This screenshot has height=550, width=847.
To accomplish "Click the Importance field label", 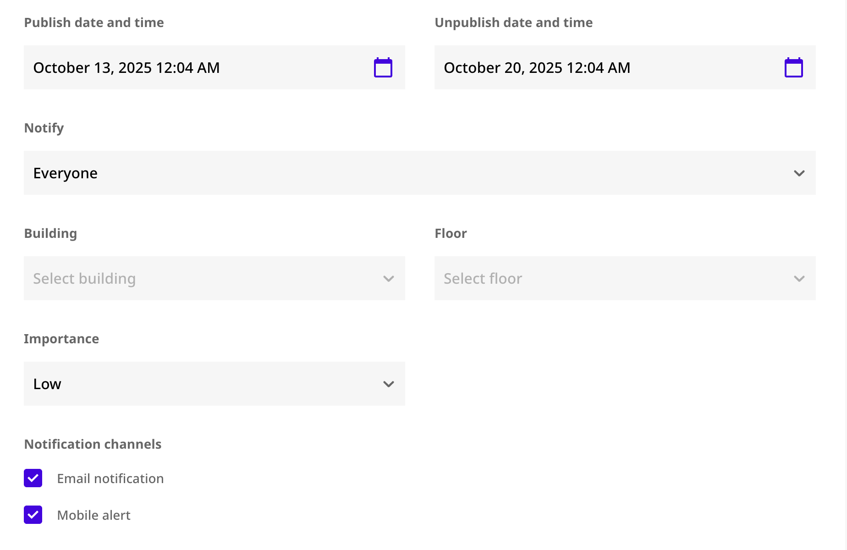I will point(61,339).
